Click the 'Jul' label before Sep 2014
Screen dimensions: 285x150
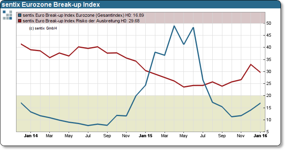tap(88, 136)
